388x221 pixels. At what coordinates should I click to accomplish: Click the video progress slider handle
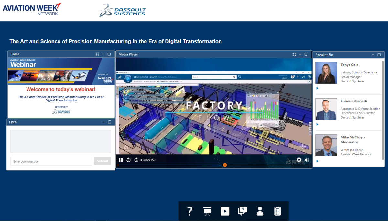point(225,165)
